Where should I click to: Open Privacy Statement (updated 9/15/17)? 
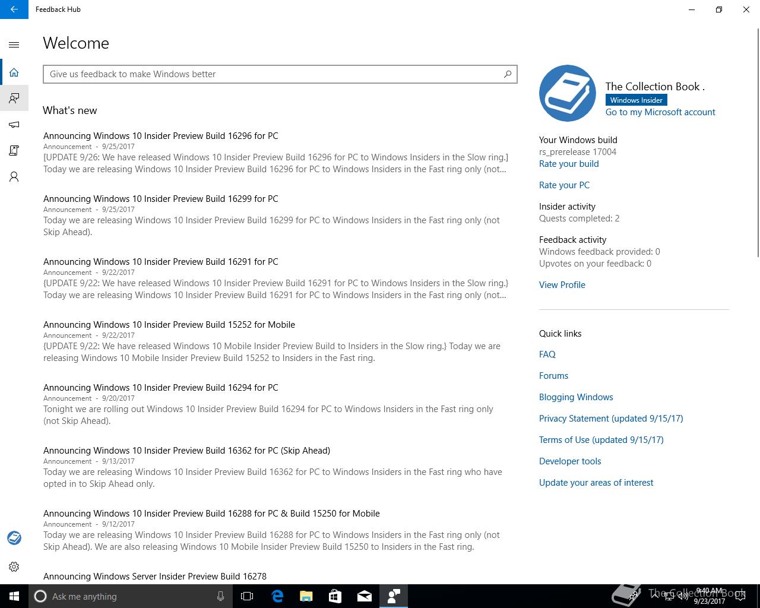point(611,419)
